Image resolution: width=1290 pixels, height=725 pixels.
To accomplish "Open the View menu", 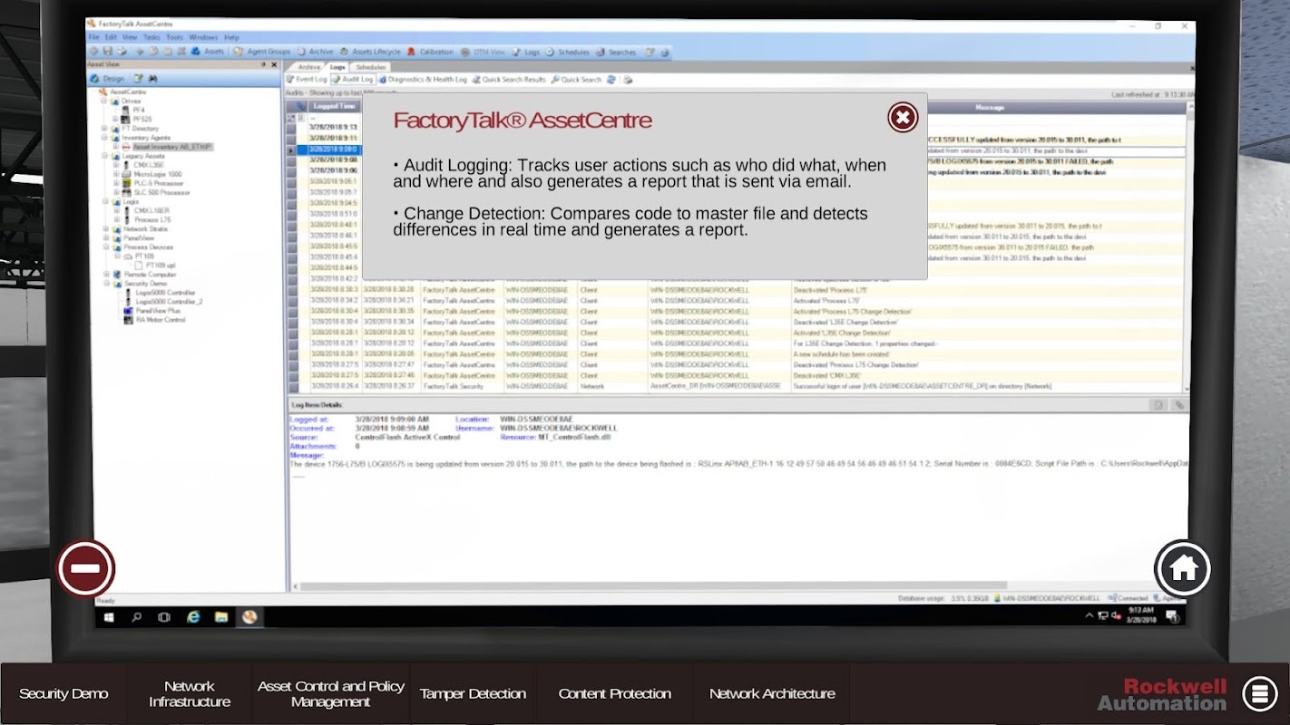I will click(x=130, y=37).
